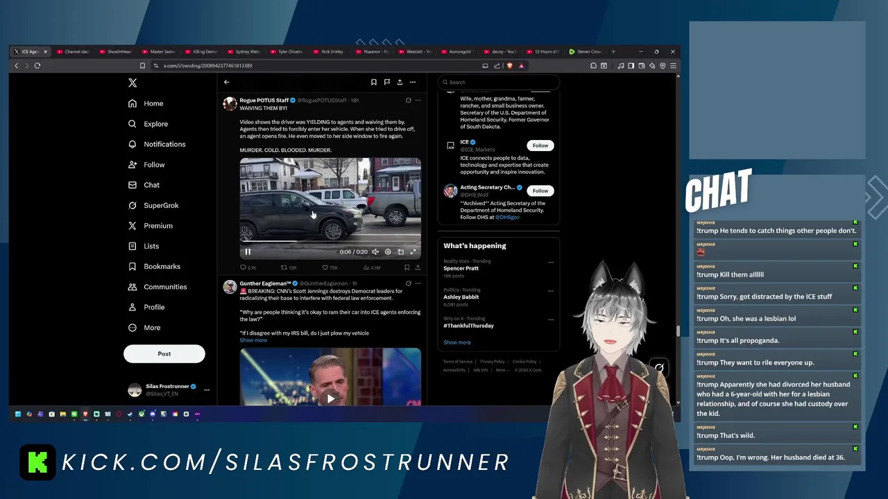888x499 pixels.
Task: Go back in the browser
Action: pyautogui.click(x=17, y=66)
